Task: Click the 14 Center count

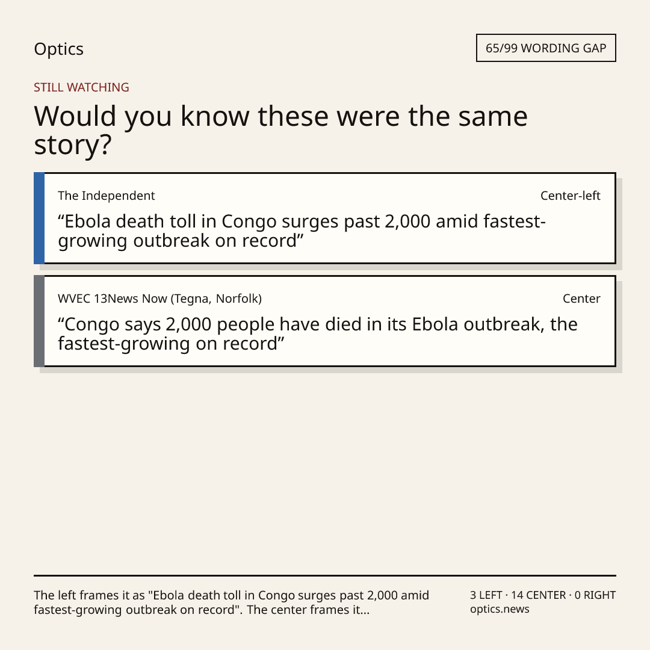Action: [538, 595]
